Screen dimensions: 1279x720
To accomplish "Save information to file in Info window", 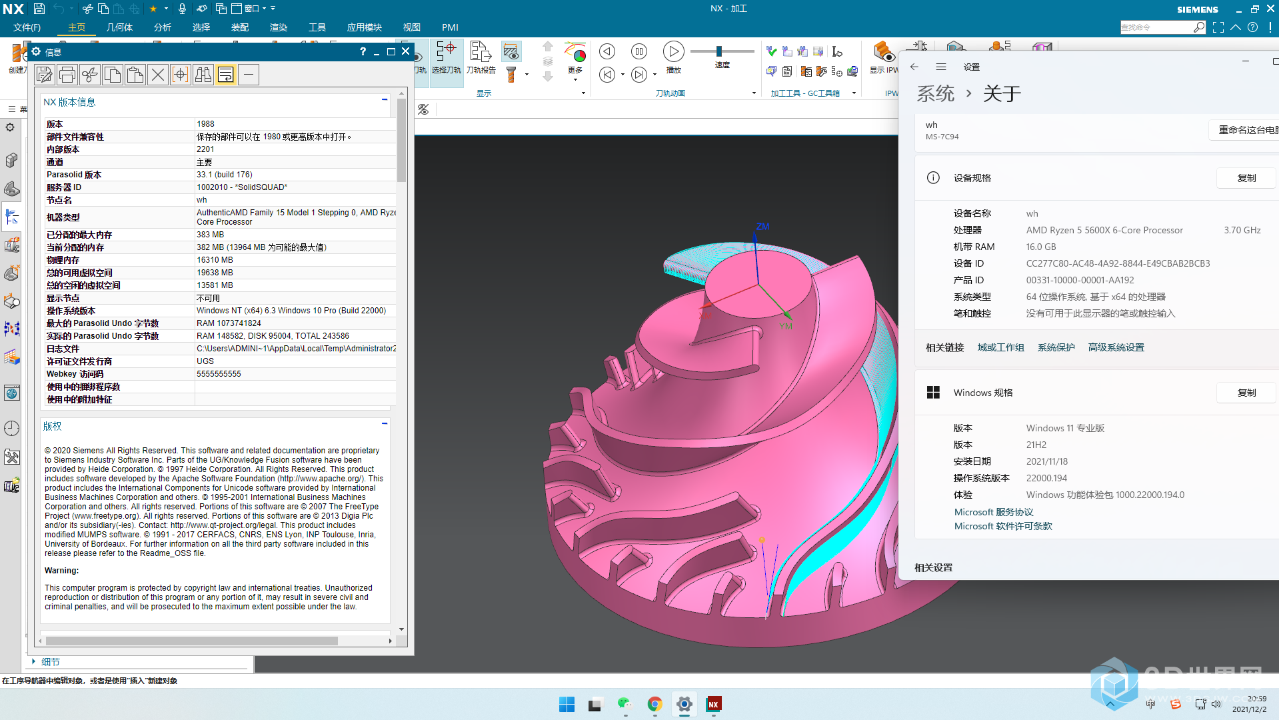I will click(x=45, y=75).
